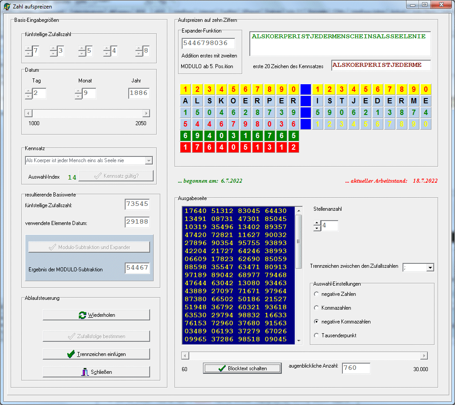Increase the Tag day value
Screen dimensions: 455x405
click(x=28, y=90)
